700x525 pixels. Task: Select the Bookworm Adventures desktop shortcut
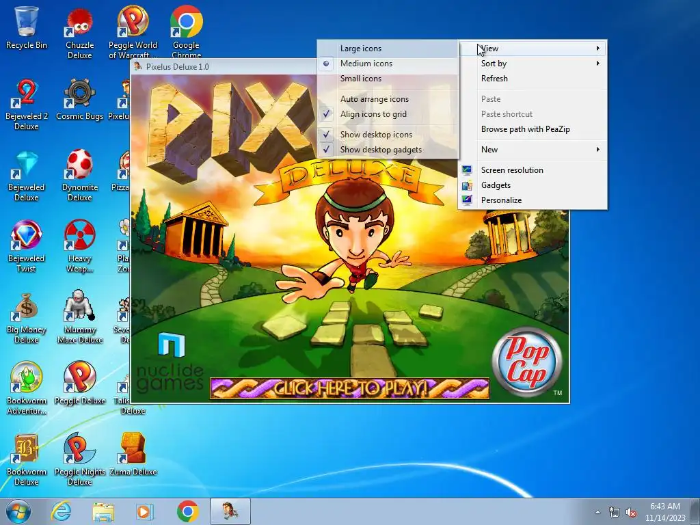click(27, 388)
